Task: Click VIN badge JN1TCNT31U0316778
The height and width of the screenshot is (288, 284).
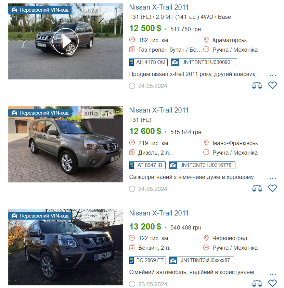Action: click(x=202, y=165)
